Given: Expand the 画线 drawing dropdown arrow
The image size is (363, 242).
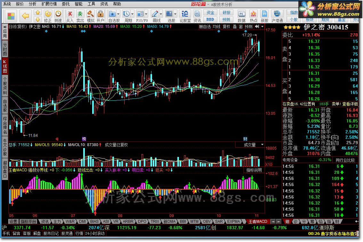Looking at the screenshot, I should click(x=161, y=14).
